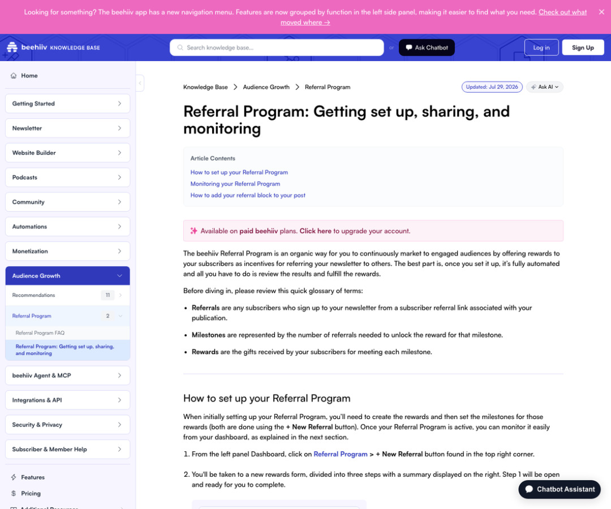
Task: Click the Features lightning bolt icon
Action: 14,477
